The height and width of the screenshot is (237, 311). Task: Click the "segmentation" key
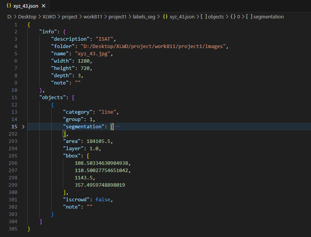point(84,127)
